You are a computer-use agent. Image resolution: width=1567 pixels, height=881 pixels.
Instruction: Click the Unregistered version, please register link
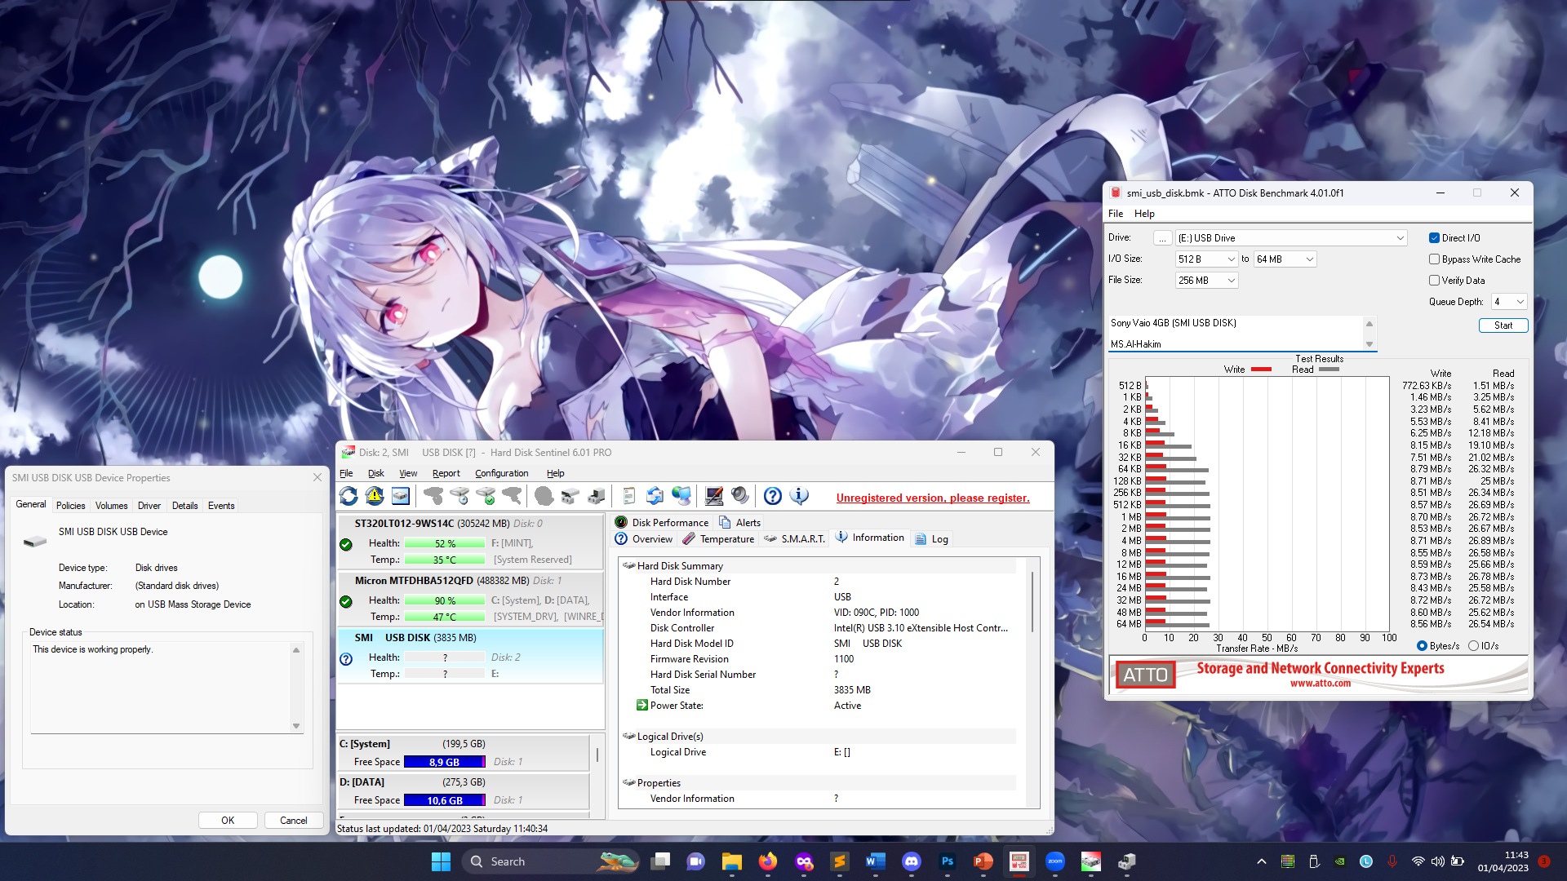click(933, 498)
